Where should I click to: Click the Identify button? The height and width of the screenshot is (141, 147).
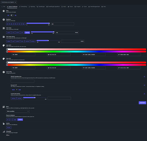(x=9, y=127)
